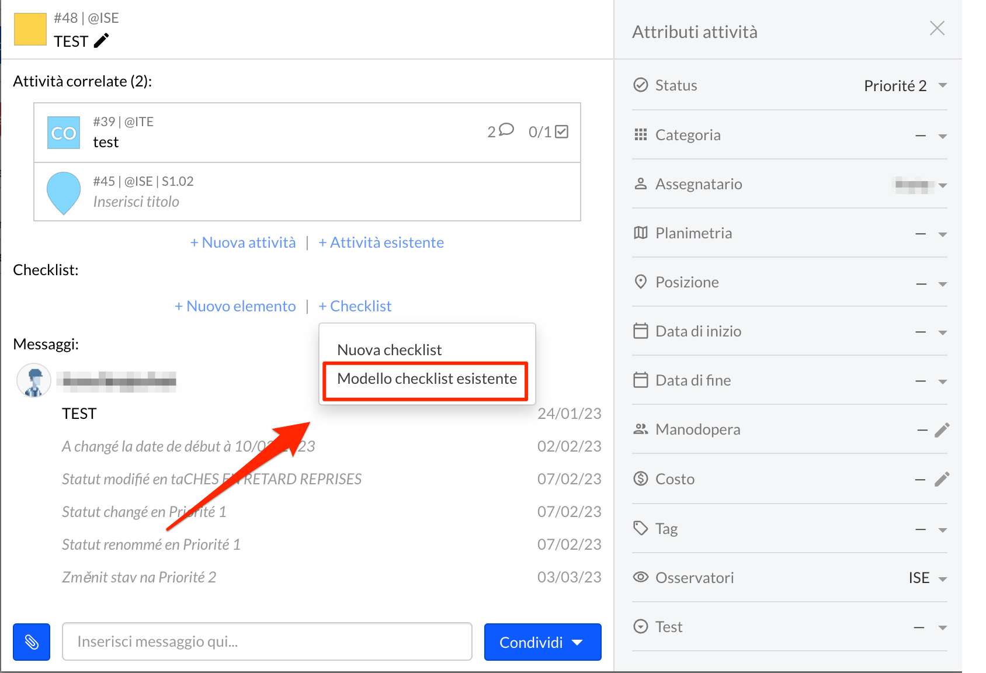
Task: Click the yellow color square beside TEST
Action: tap(30, 29)
